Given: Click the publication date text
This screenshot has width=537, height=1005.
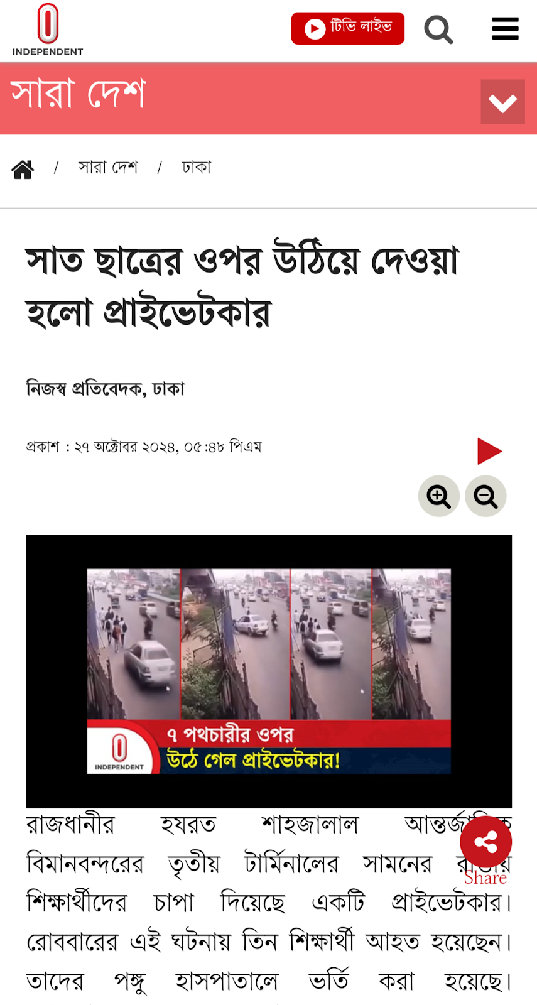Looking at the screenshot, I should pyautogui.click(x=144, y=447).
